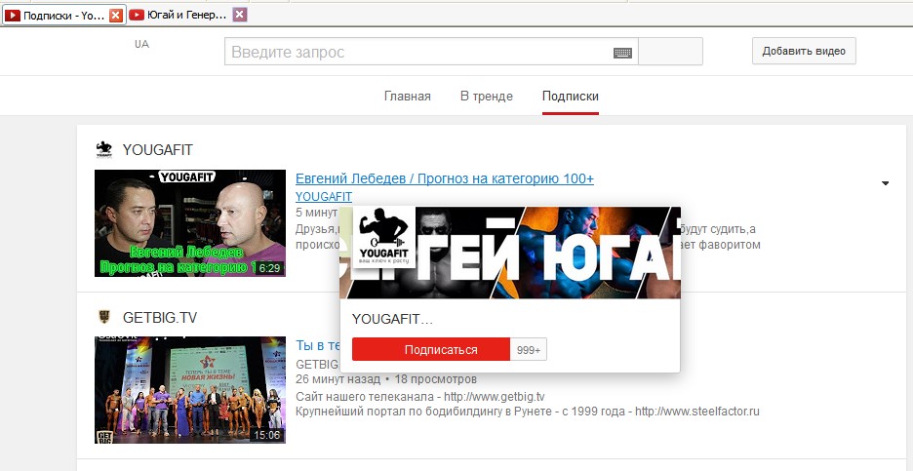The image size is (913, 471).
Task: Click the GETBIG.TV channel avatar icon
Action: pos(104,317)
